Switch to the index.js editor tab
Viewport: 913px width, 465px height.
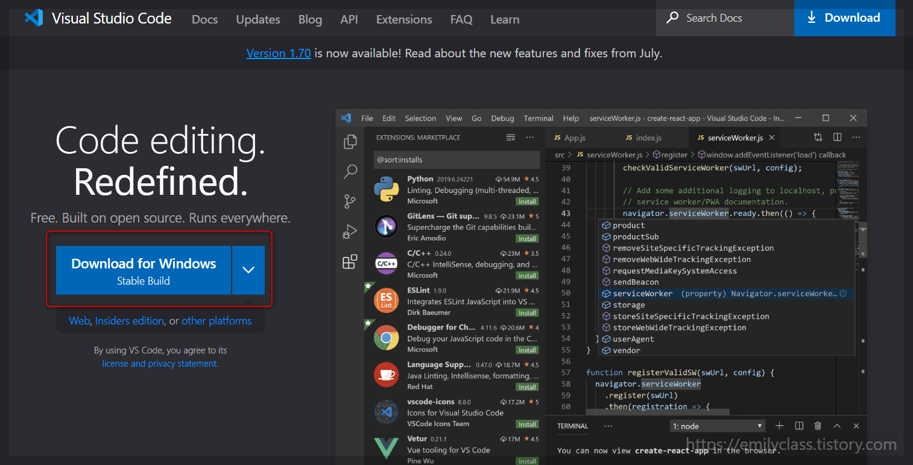point(643,138)
